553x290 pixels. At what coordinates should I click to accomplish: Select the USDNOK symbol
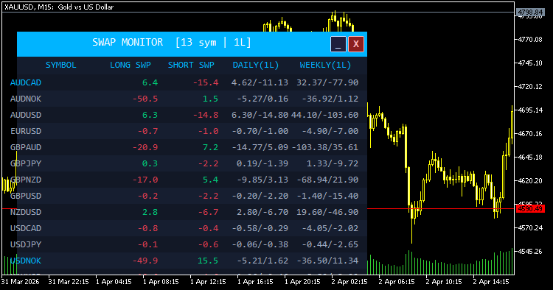pos(26,261)
